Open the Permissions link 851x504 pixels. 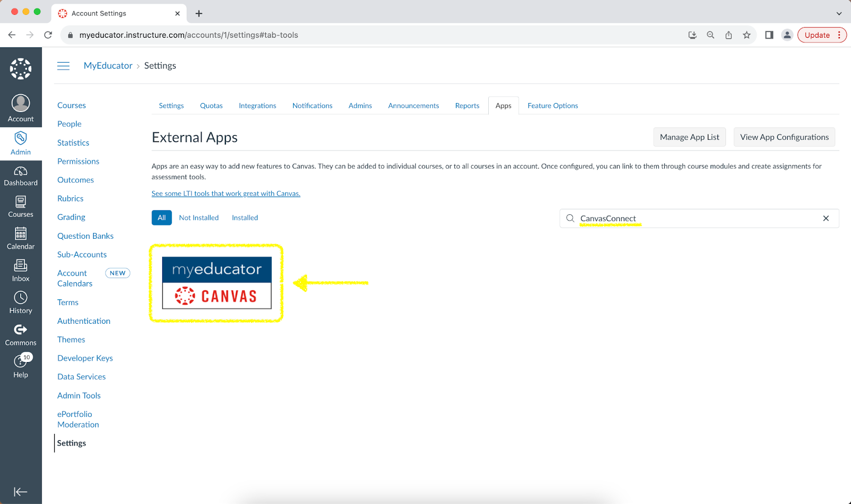(78, 161)
